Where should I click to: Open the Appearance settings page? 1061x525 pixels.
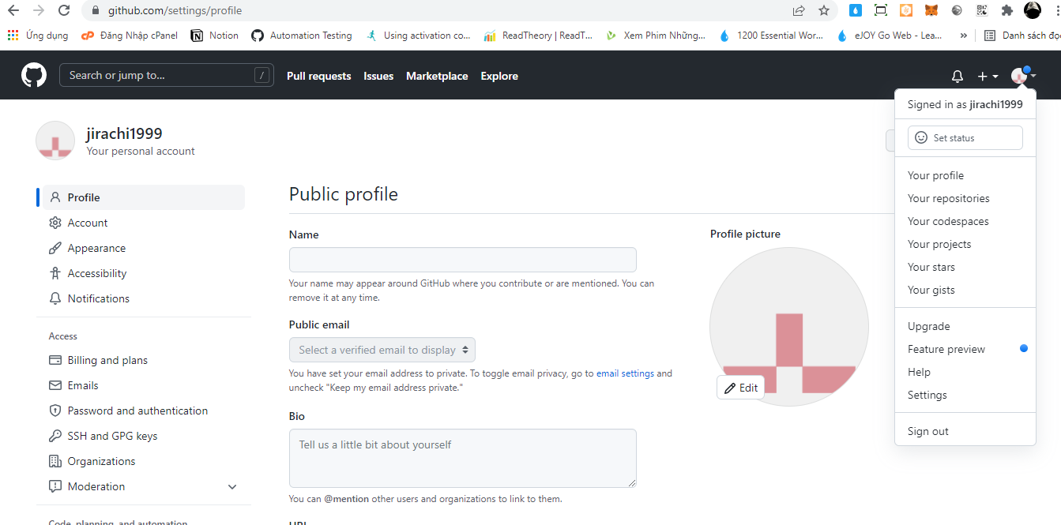click(x=96, y=248)
